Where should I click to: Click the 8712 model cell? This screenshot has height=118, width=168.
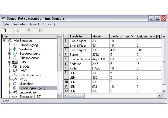(x=101, y=55)
